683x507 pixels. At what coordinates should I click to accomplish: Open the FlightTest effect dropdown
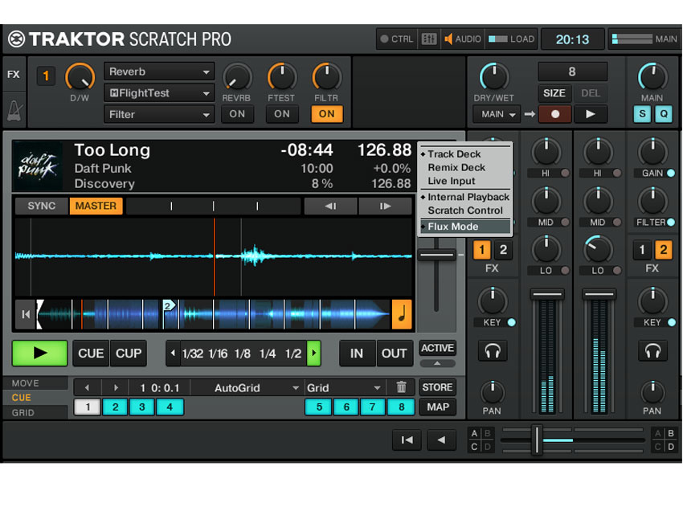point(159,92)
